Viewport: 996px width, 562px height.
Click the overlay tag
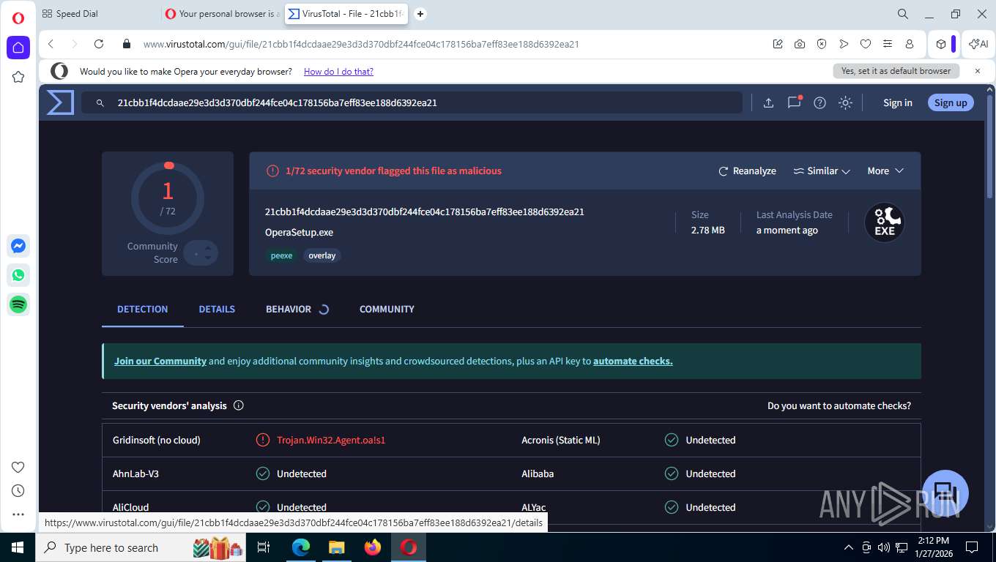(x=322, y=255)
